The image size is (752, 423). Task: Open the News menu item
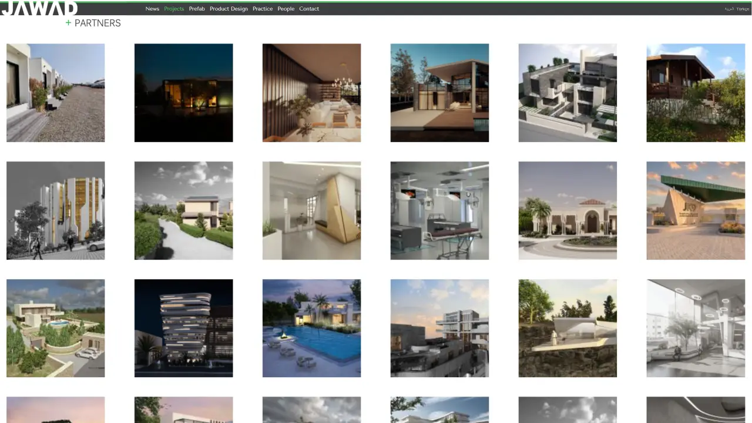point(152,9)
